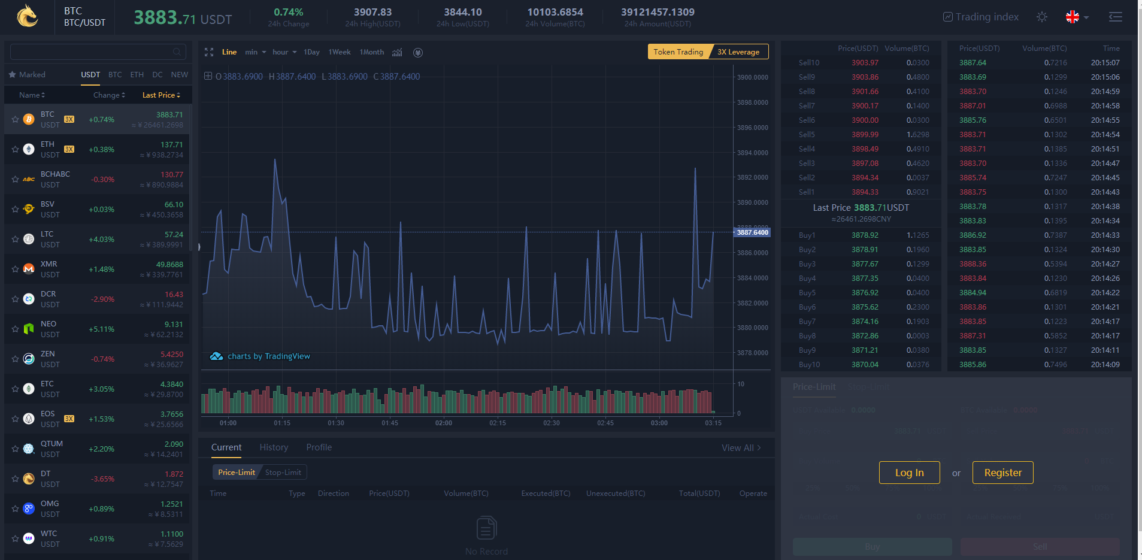Image resolution: width=1142 pixels, height=560 pixels.
Task: Open the chart indicators icon
Action: 397,53
